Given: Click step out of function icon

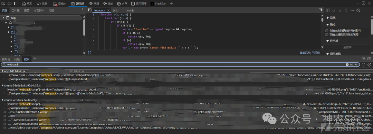Looking at the screenshot, I should (346, 10).
